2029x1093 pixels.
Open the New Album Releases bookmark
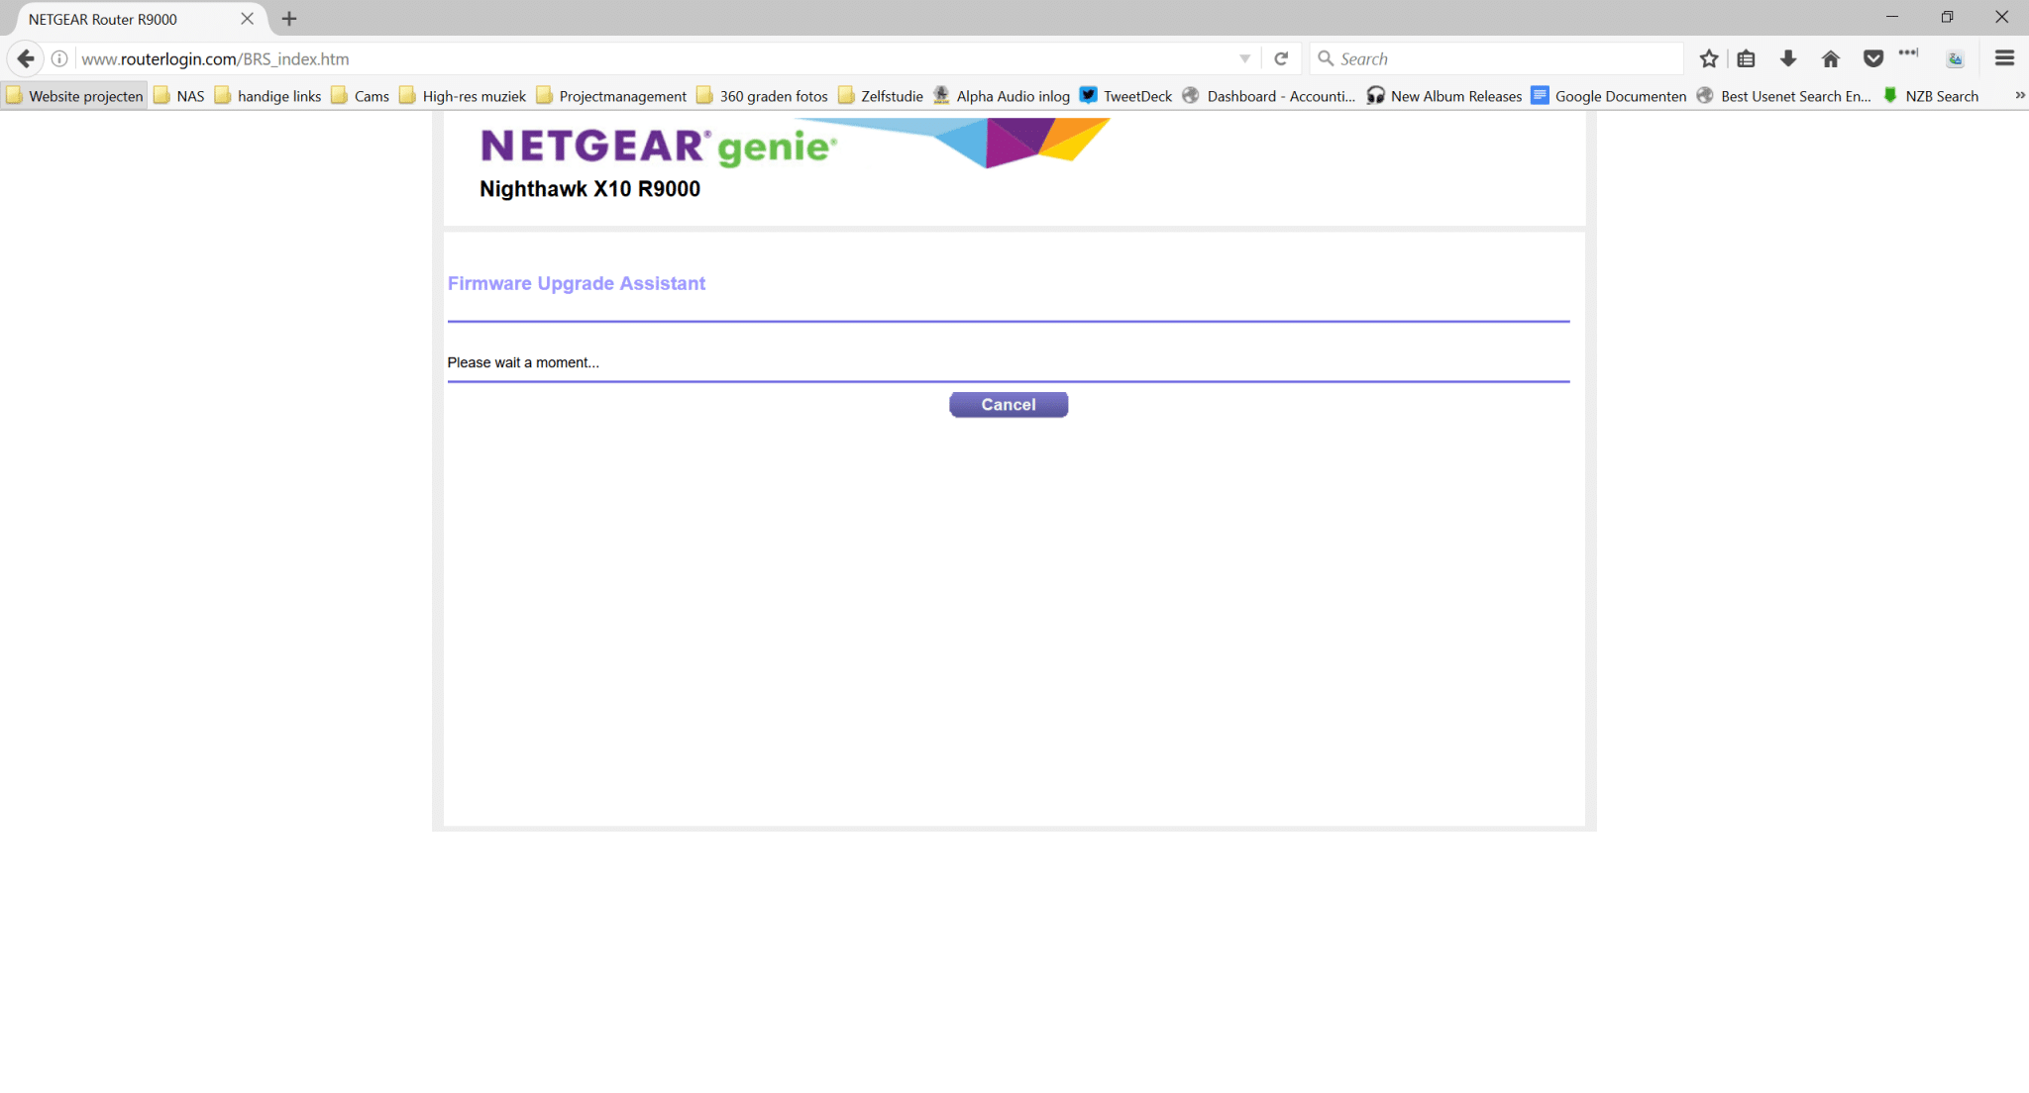tap(1444, 96)
